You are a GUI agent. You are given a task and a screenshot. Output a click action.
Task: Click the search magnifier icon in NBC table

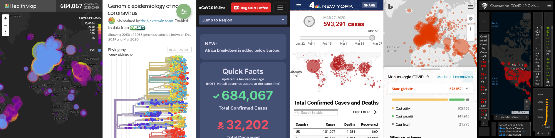(297, 112)
